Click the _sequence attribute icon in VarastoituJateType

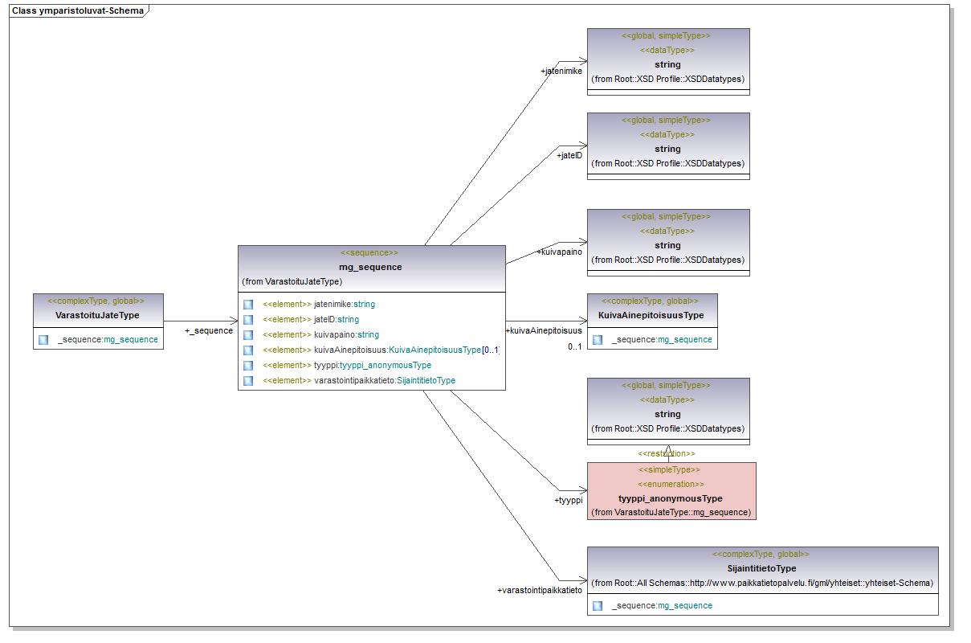[x=43, y=340]
